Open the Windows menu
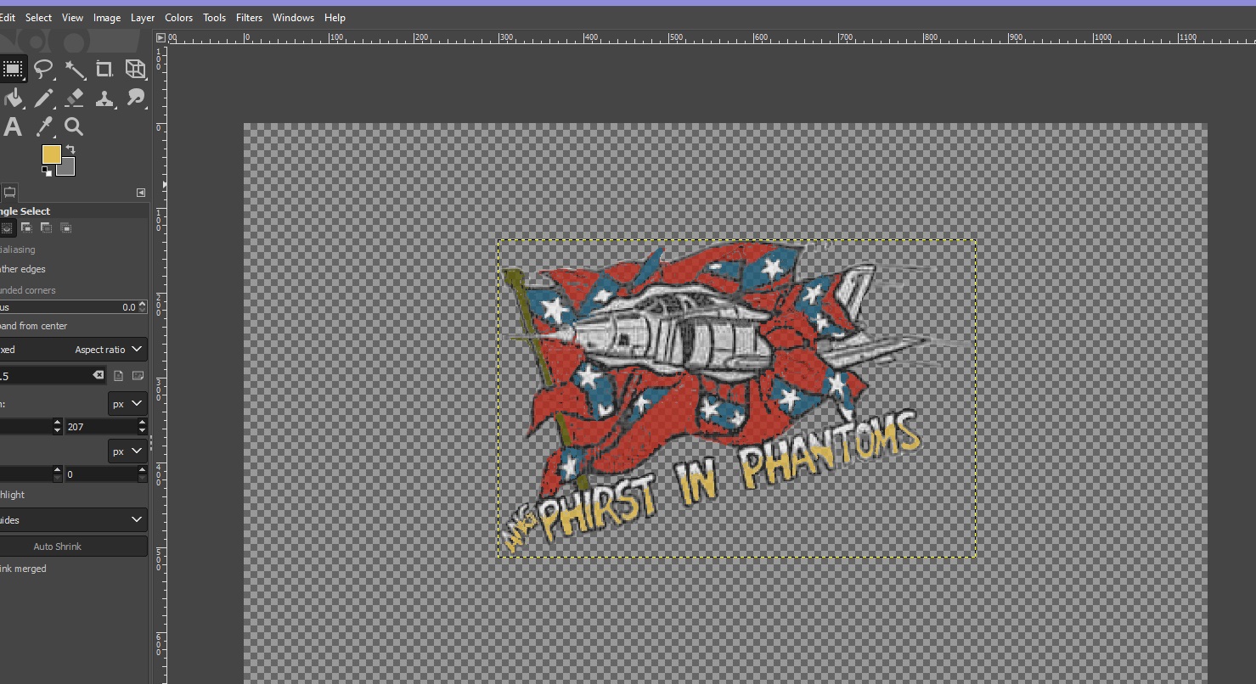This screenshot has width=1256, height=684. pyautogui.click(x=293, y=17)
